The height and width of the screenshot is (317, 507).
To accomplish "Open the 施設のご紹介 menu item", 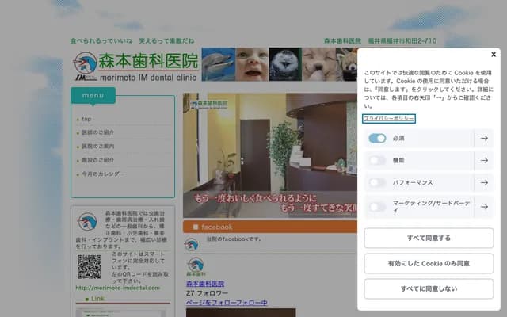I will [97, 160].
